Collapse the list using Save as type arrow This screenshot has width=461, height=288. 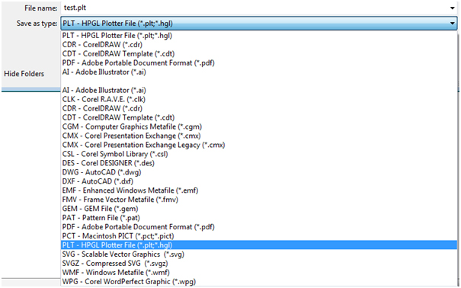pyautogui.click(x=453, y=24)
